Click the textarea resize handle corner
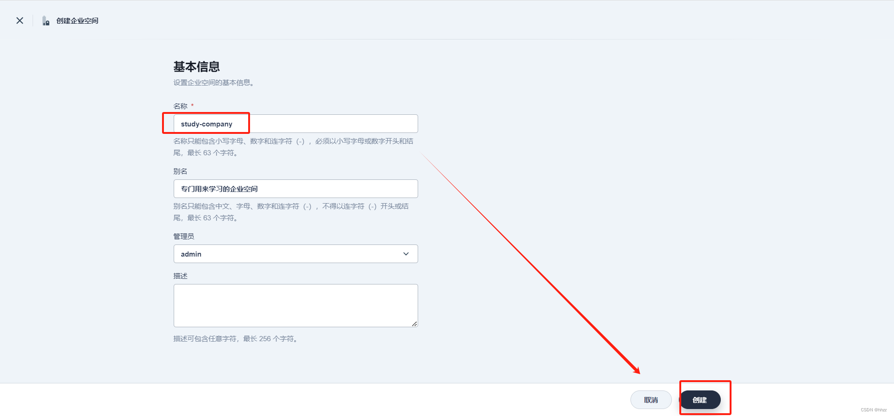The width and height of the screenshot is (894, 416). [x=414, y=324]
